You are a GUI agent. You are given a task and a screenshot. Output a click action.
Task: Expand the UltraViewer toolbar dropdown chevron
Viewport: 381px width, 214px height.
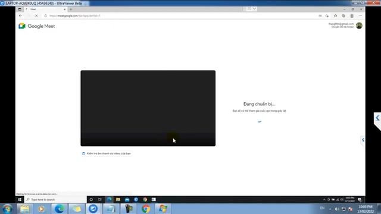coord(254,8)
